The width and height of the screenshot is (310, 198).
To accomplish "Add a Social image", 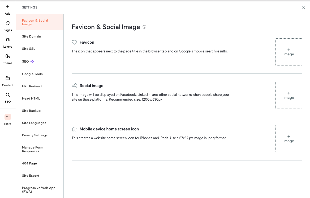I will (289, 95).
